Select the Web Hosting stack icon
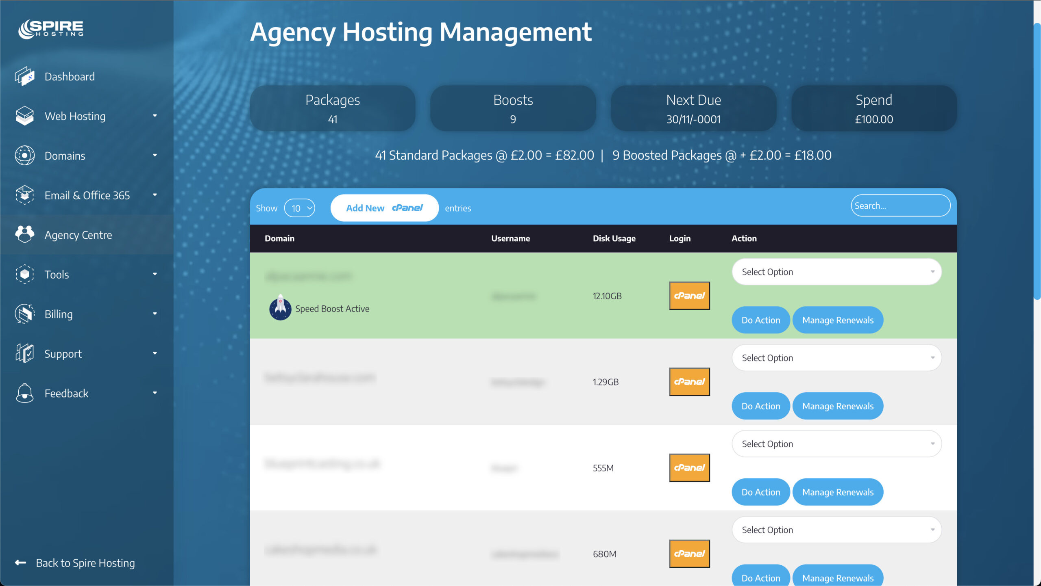The height and width of the screenshot is (586, 1041). (24, 116)
